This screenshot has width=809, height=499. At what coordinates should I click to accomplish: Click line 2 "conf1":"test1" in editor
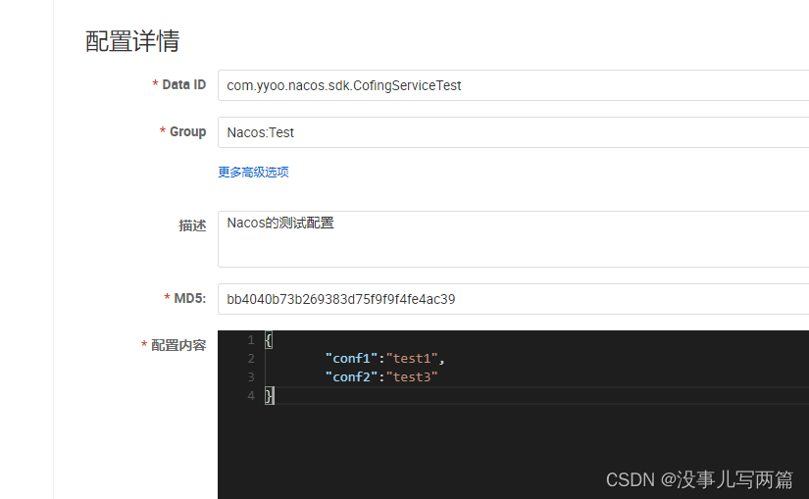click(385, 358)
